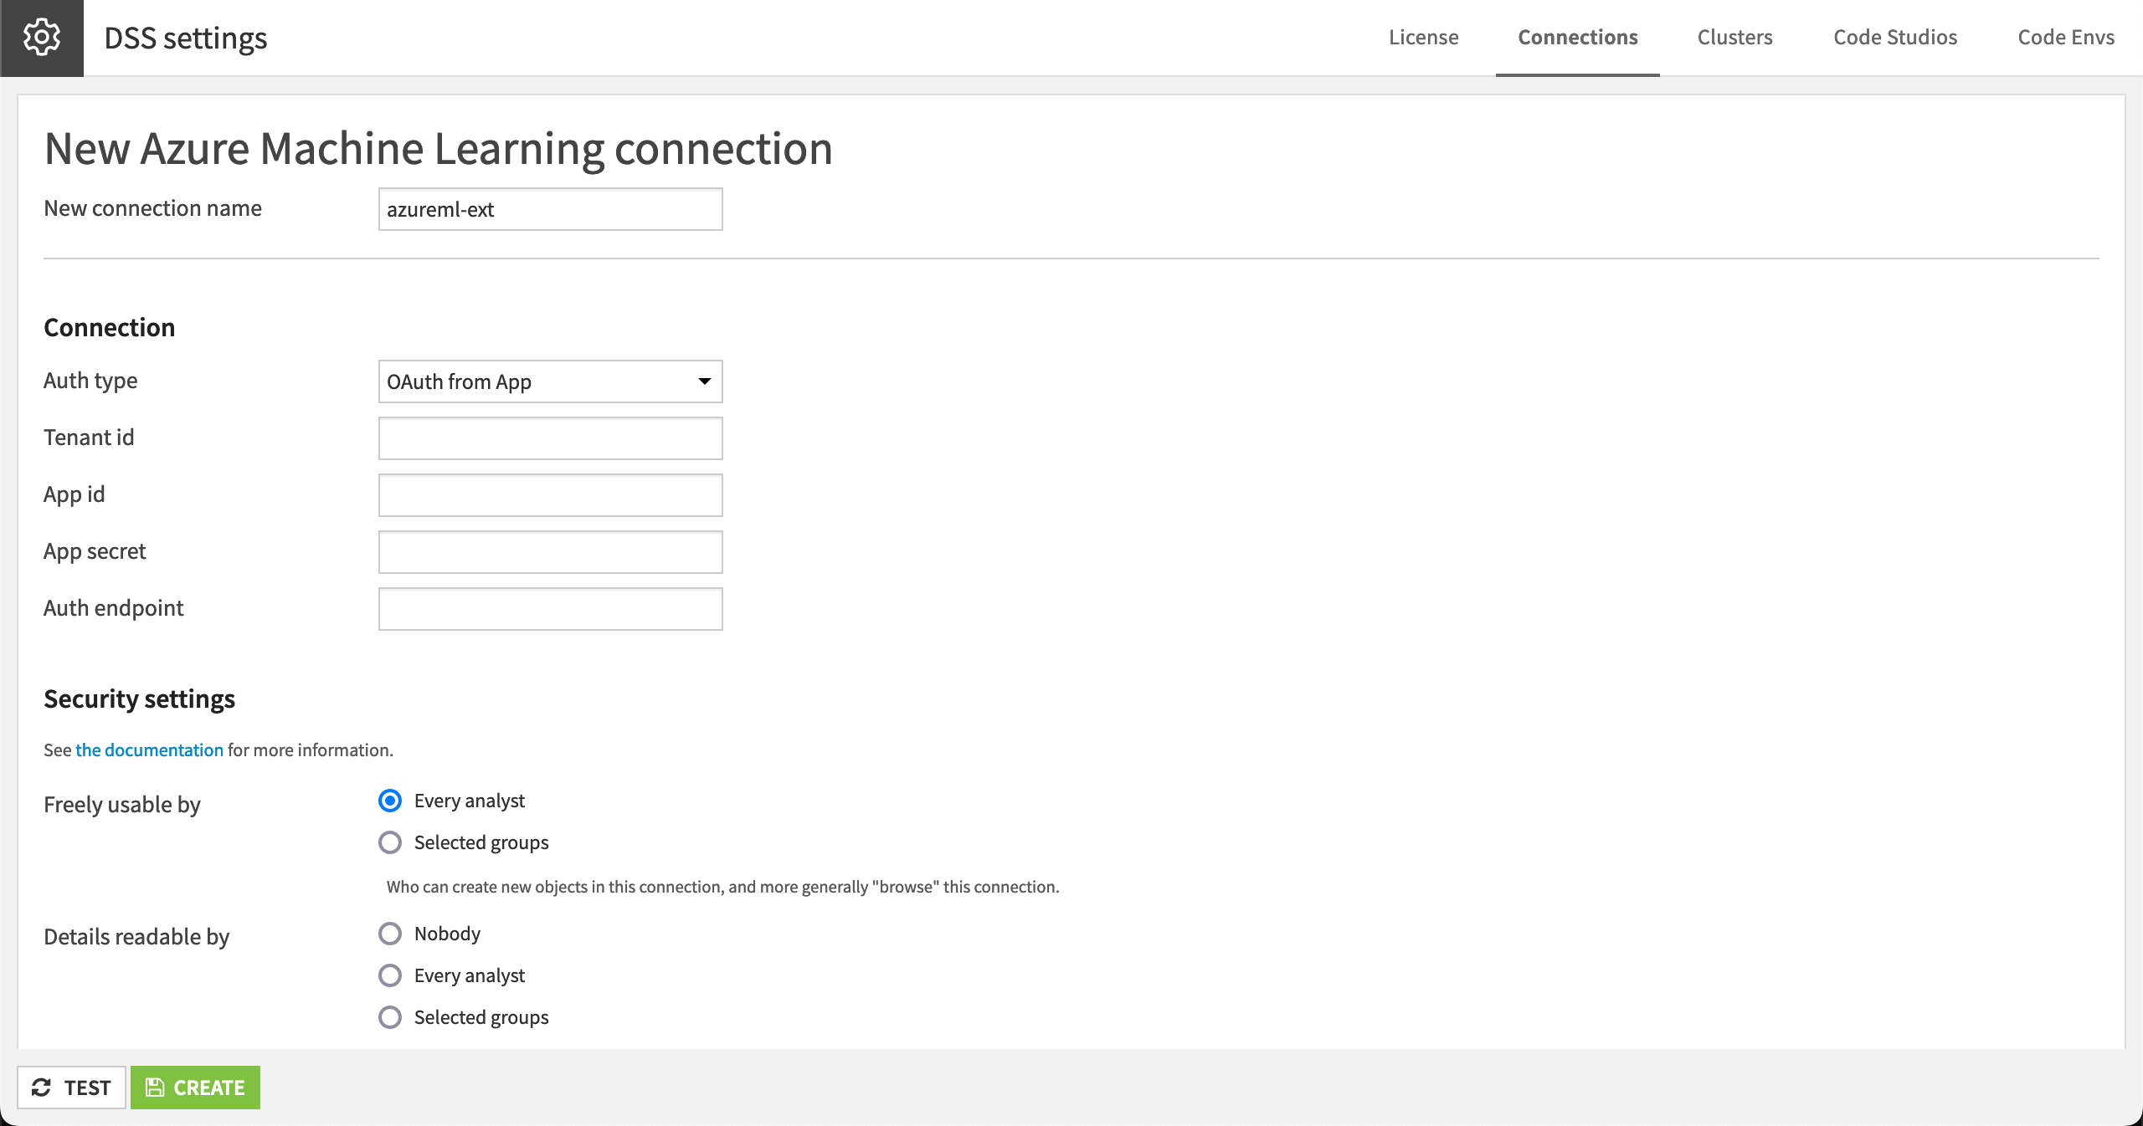2143x1126 pixels.
Task: Open the Code Envs tab
Action: [2066, 37]
